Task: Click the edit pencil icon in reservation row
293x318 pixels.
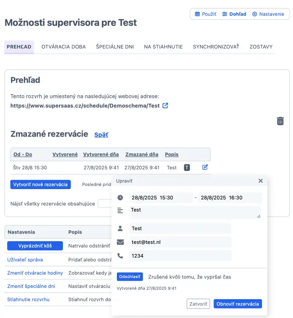Action: click(205, 167)
